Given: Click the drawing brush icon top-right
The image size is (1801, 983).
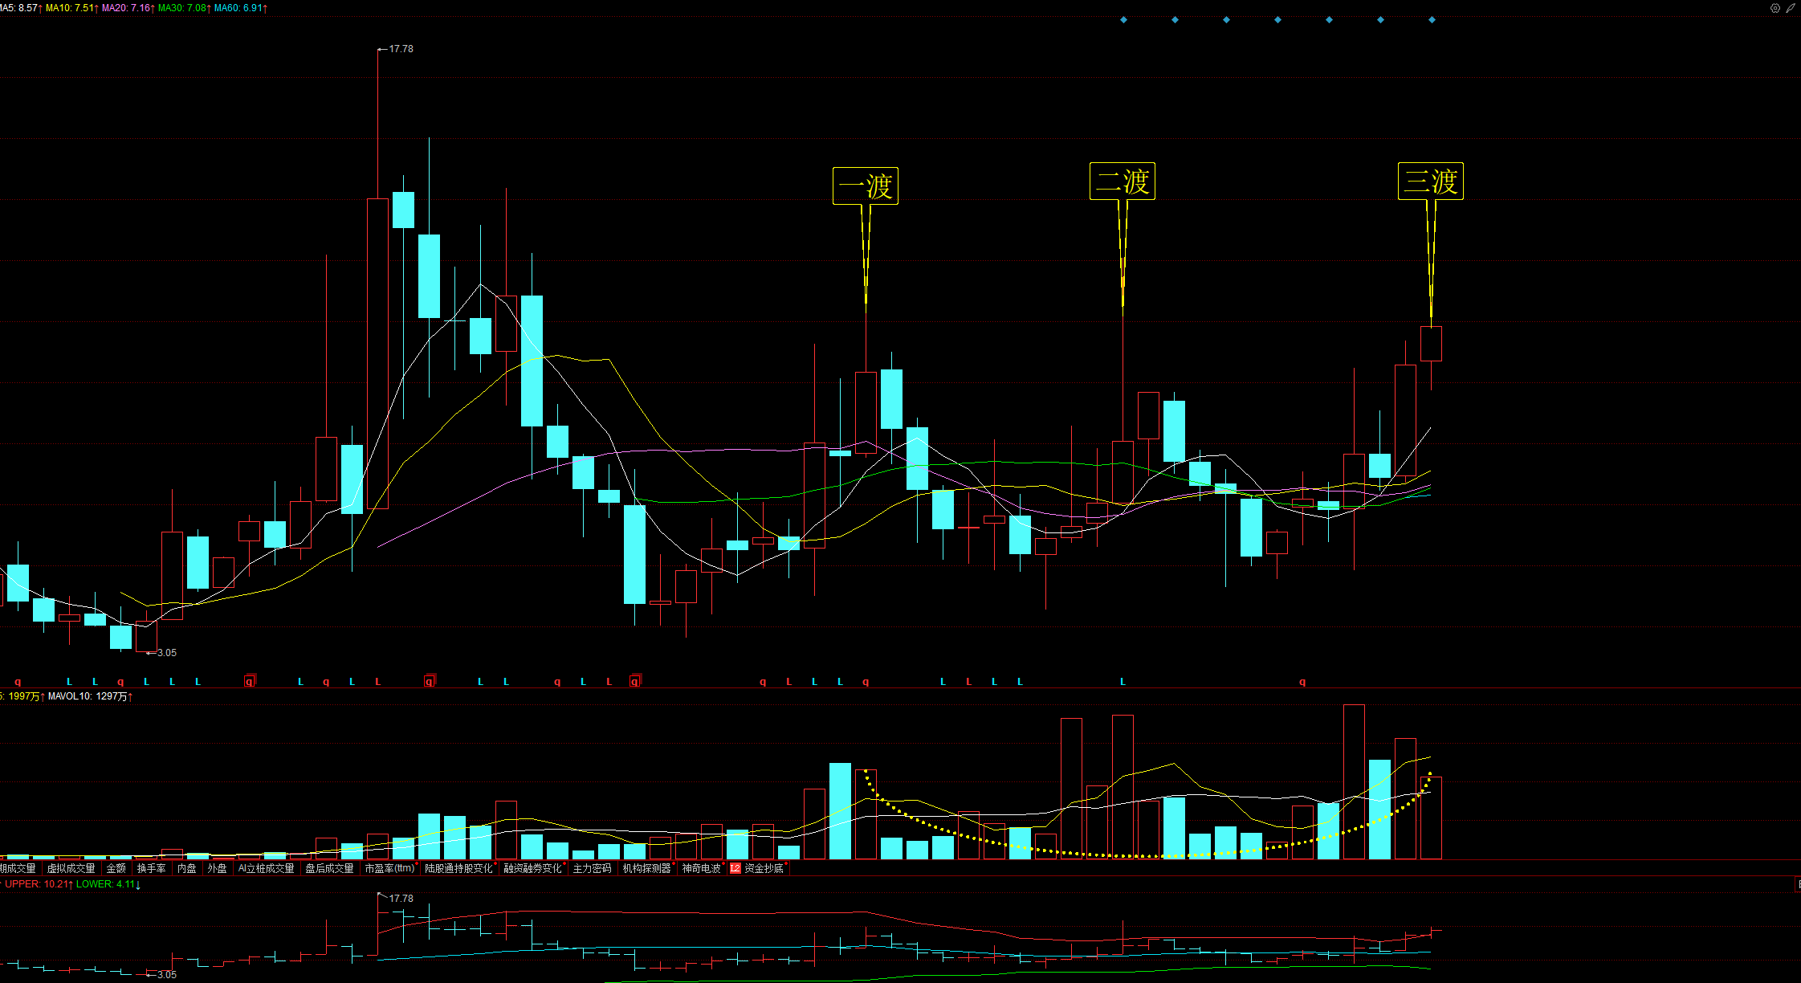Looking at the screenshot, I should point(1790,8).
